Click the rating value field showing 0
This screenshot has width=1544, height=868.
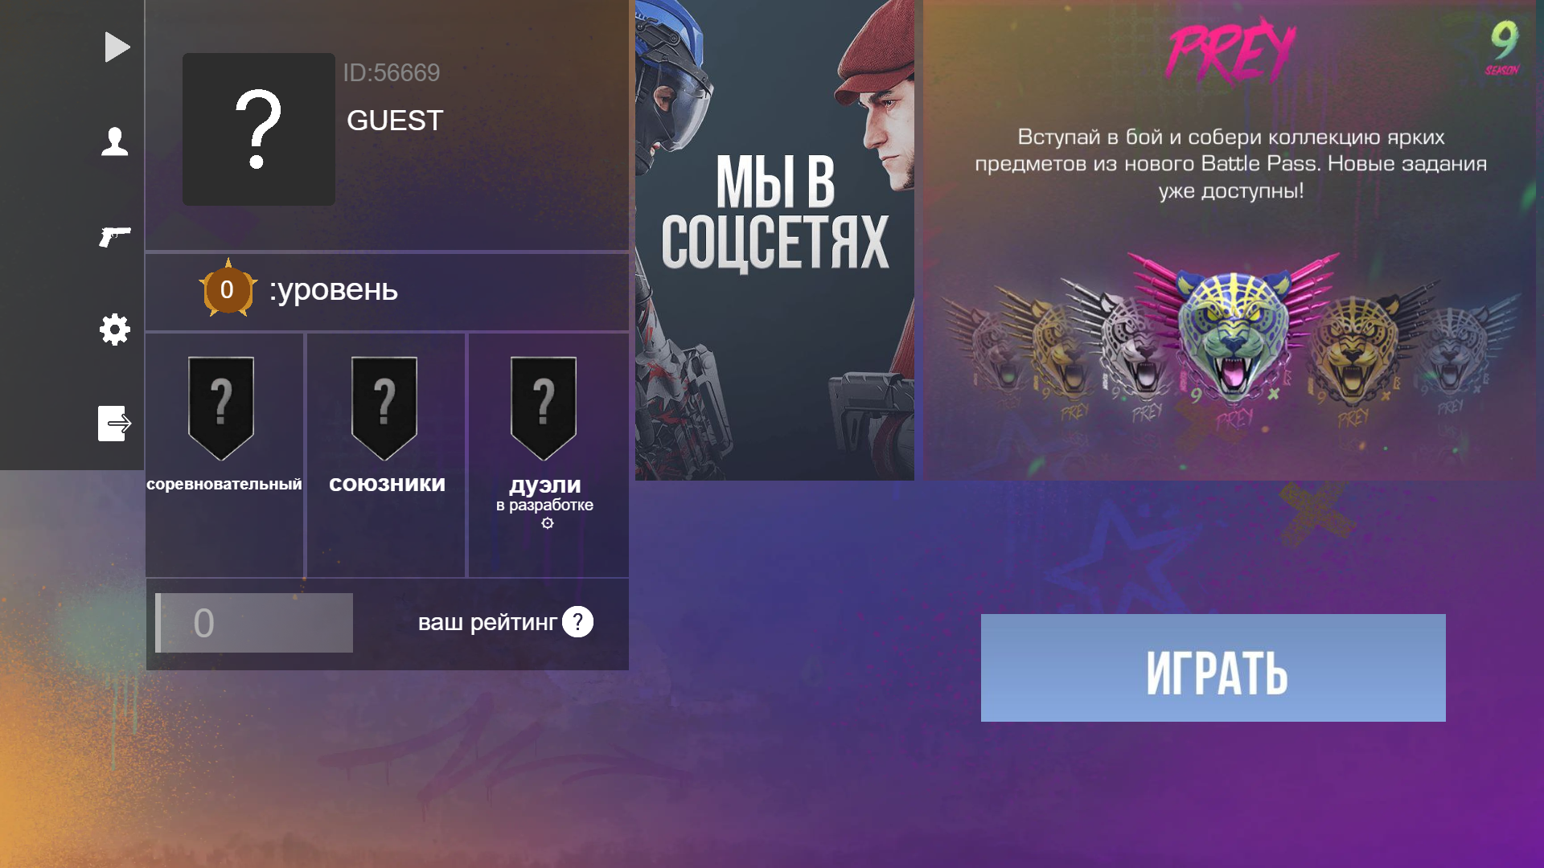tap(254, 623)
